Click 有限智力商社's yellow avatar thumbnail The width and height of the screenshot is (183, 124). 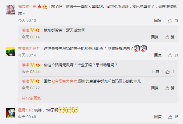(x=10, y=51)
